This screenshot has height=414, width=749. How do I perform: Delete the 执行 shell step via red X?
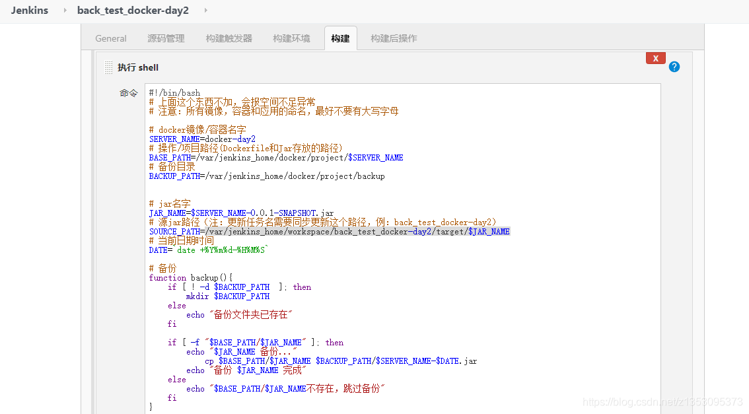coord(655,58)
